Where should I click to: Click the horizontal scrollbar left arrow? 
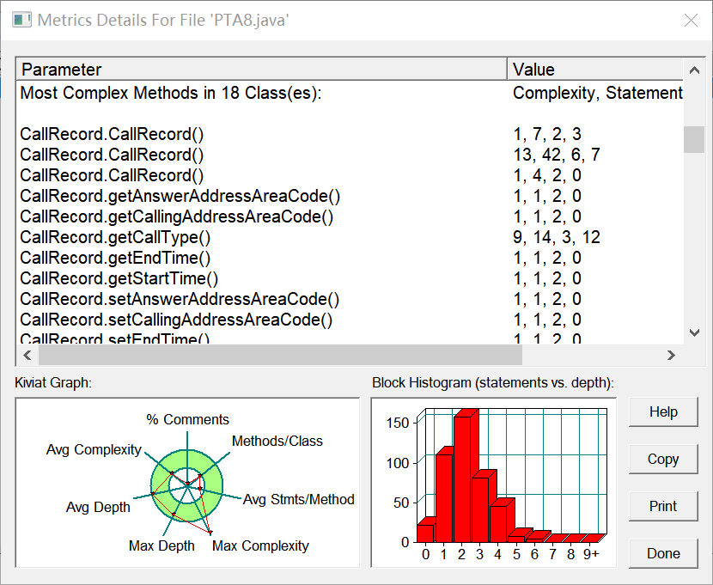click(x=27, y=355)
